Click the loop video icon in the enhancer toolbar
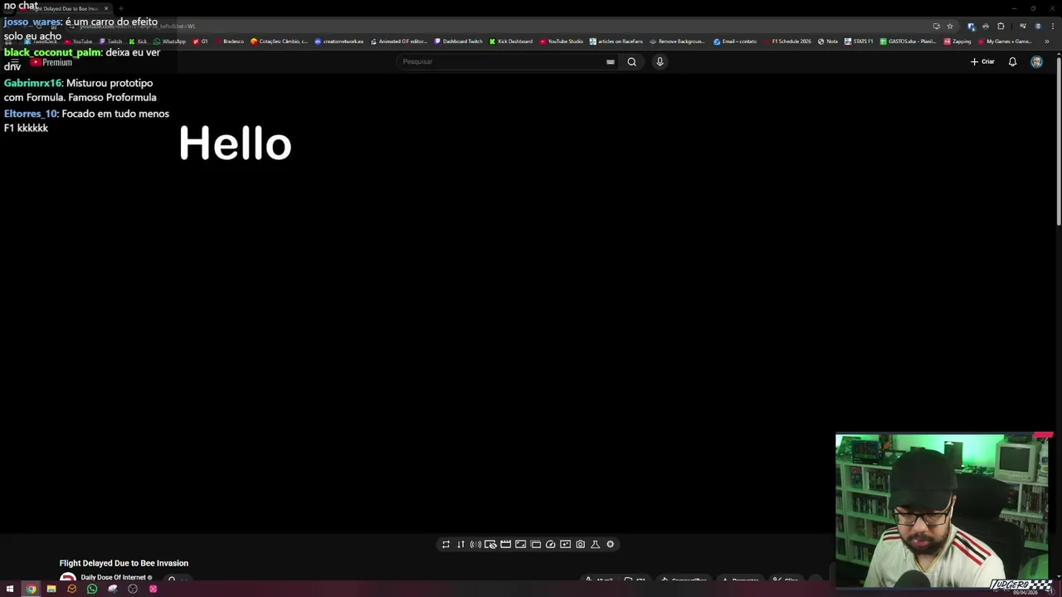 [x=446, y=544]
